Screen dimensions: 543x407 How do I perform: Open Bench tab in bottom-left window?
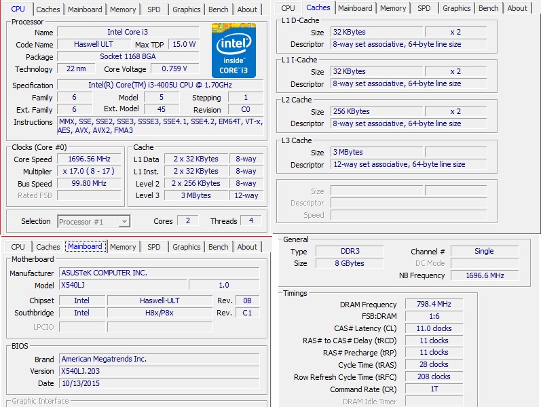click(218, 247)
